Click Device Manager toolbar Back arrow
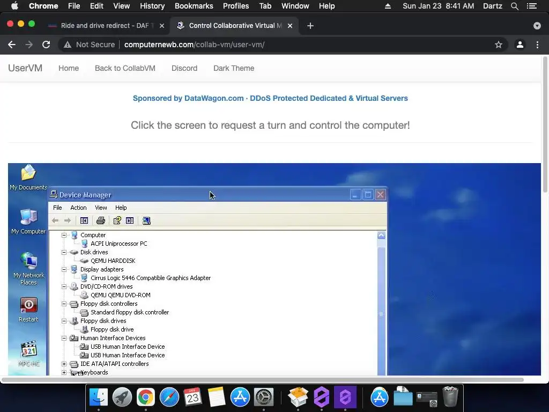This screenshot has height=412, width=549. 55,220
